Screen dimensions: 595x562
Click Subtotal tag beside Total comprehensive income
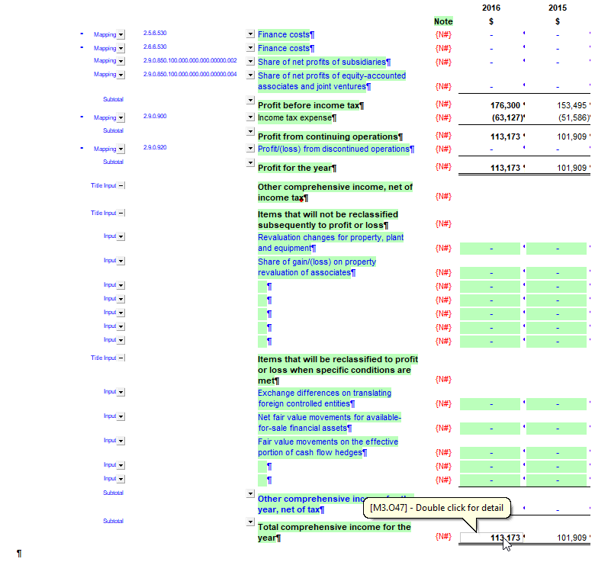click(113, 521)
